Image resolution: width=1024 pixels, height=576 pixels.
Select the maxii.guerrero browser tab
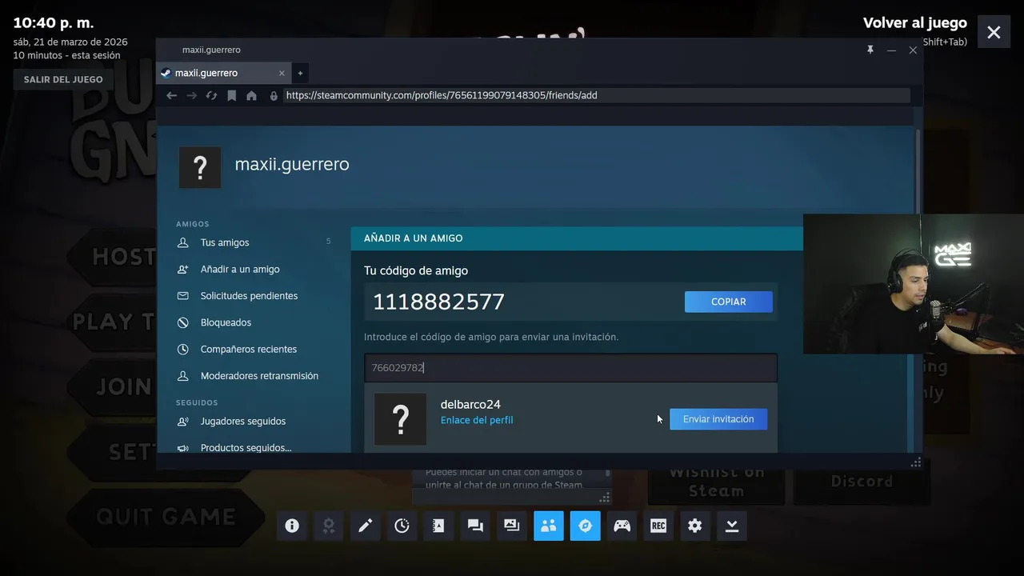point(222,73)
